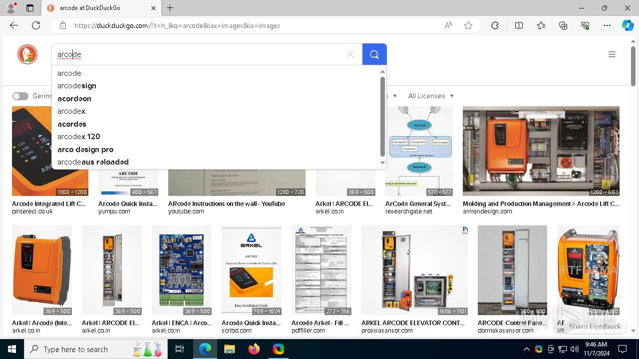Click Share Feedback button
The width and height of the screenshot is (639, 359).
595,326
